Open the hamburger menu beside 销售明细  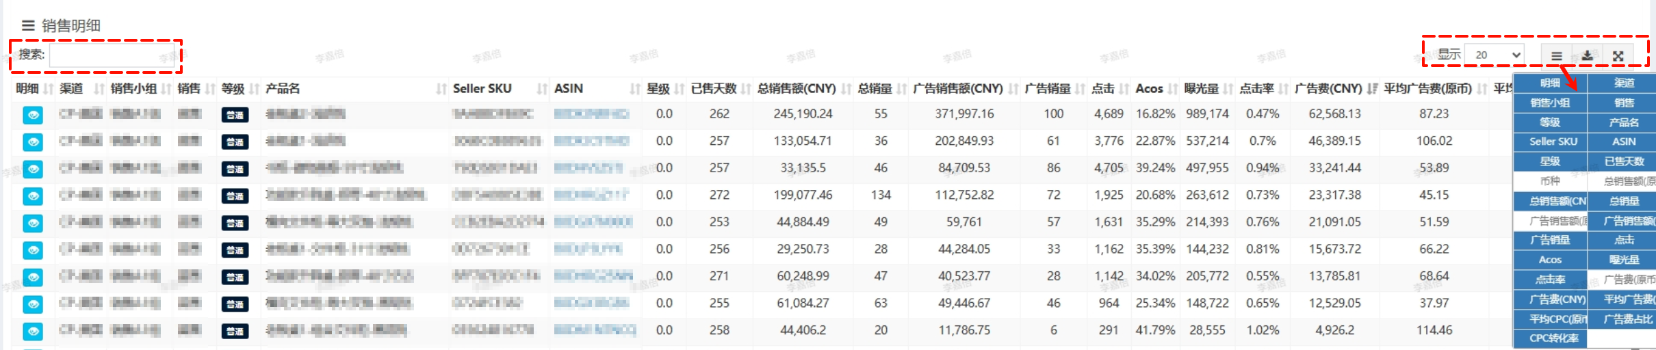click(28, 26)
